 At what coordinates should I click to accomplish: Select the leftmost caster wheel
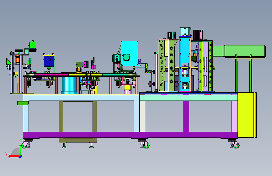click(24, 145)
